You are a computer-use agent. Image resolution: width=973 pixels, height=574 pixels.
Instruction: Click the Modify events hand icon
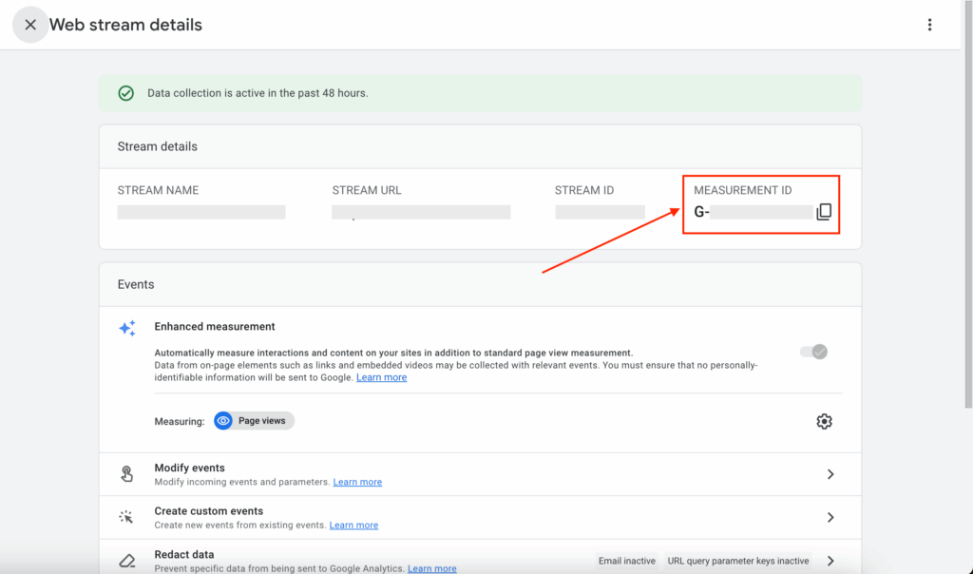point(126,474)
